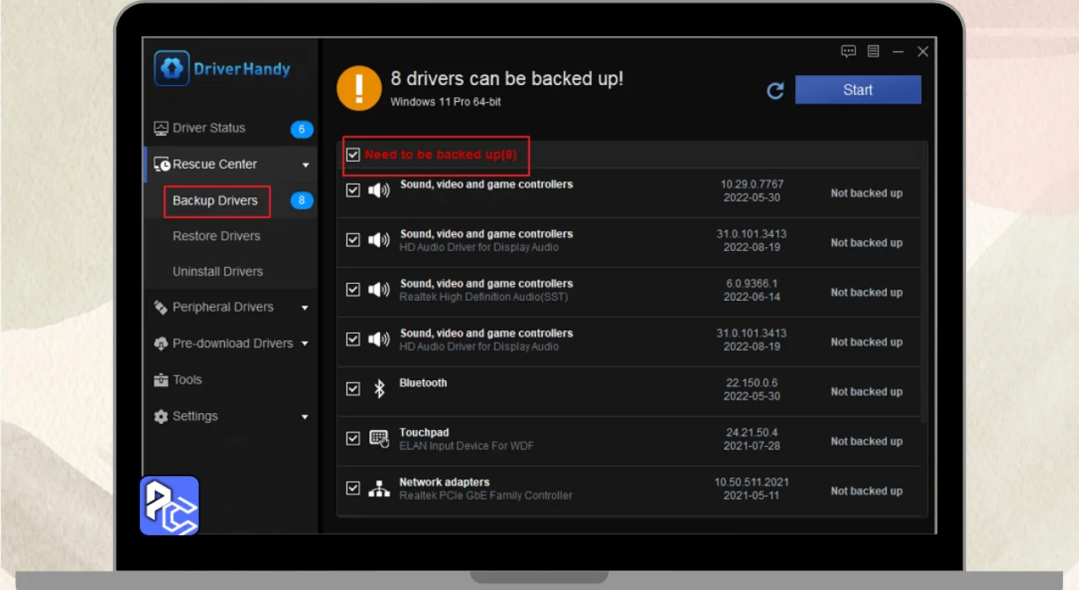1079x590 pixels.
Task: Expand the Pre-download Drivers arrow
Action: tap(305, 344)
